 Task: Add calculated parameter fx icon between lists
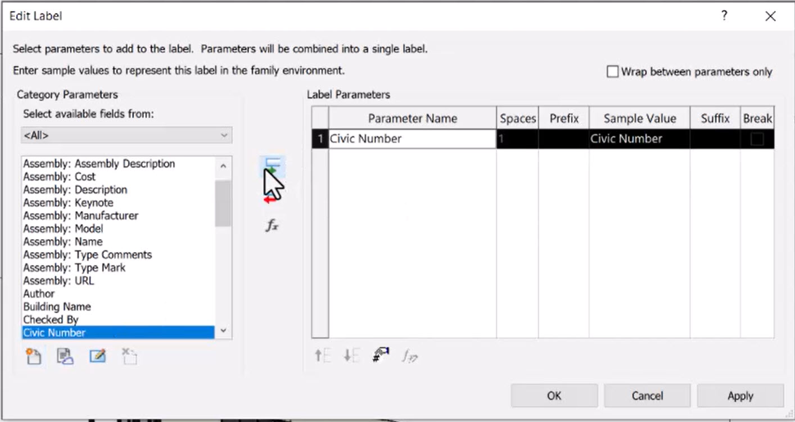pos(272,226)
